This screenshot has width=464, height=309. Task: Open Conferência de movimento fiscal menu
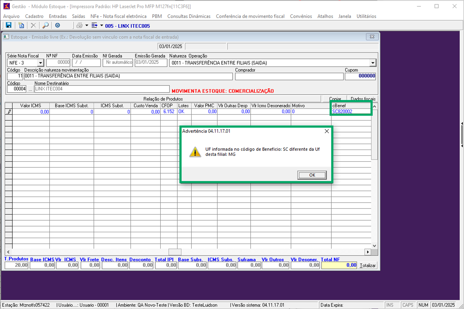tap(250, 16)
